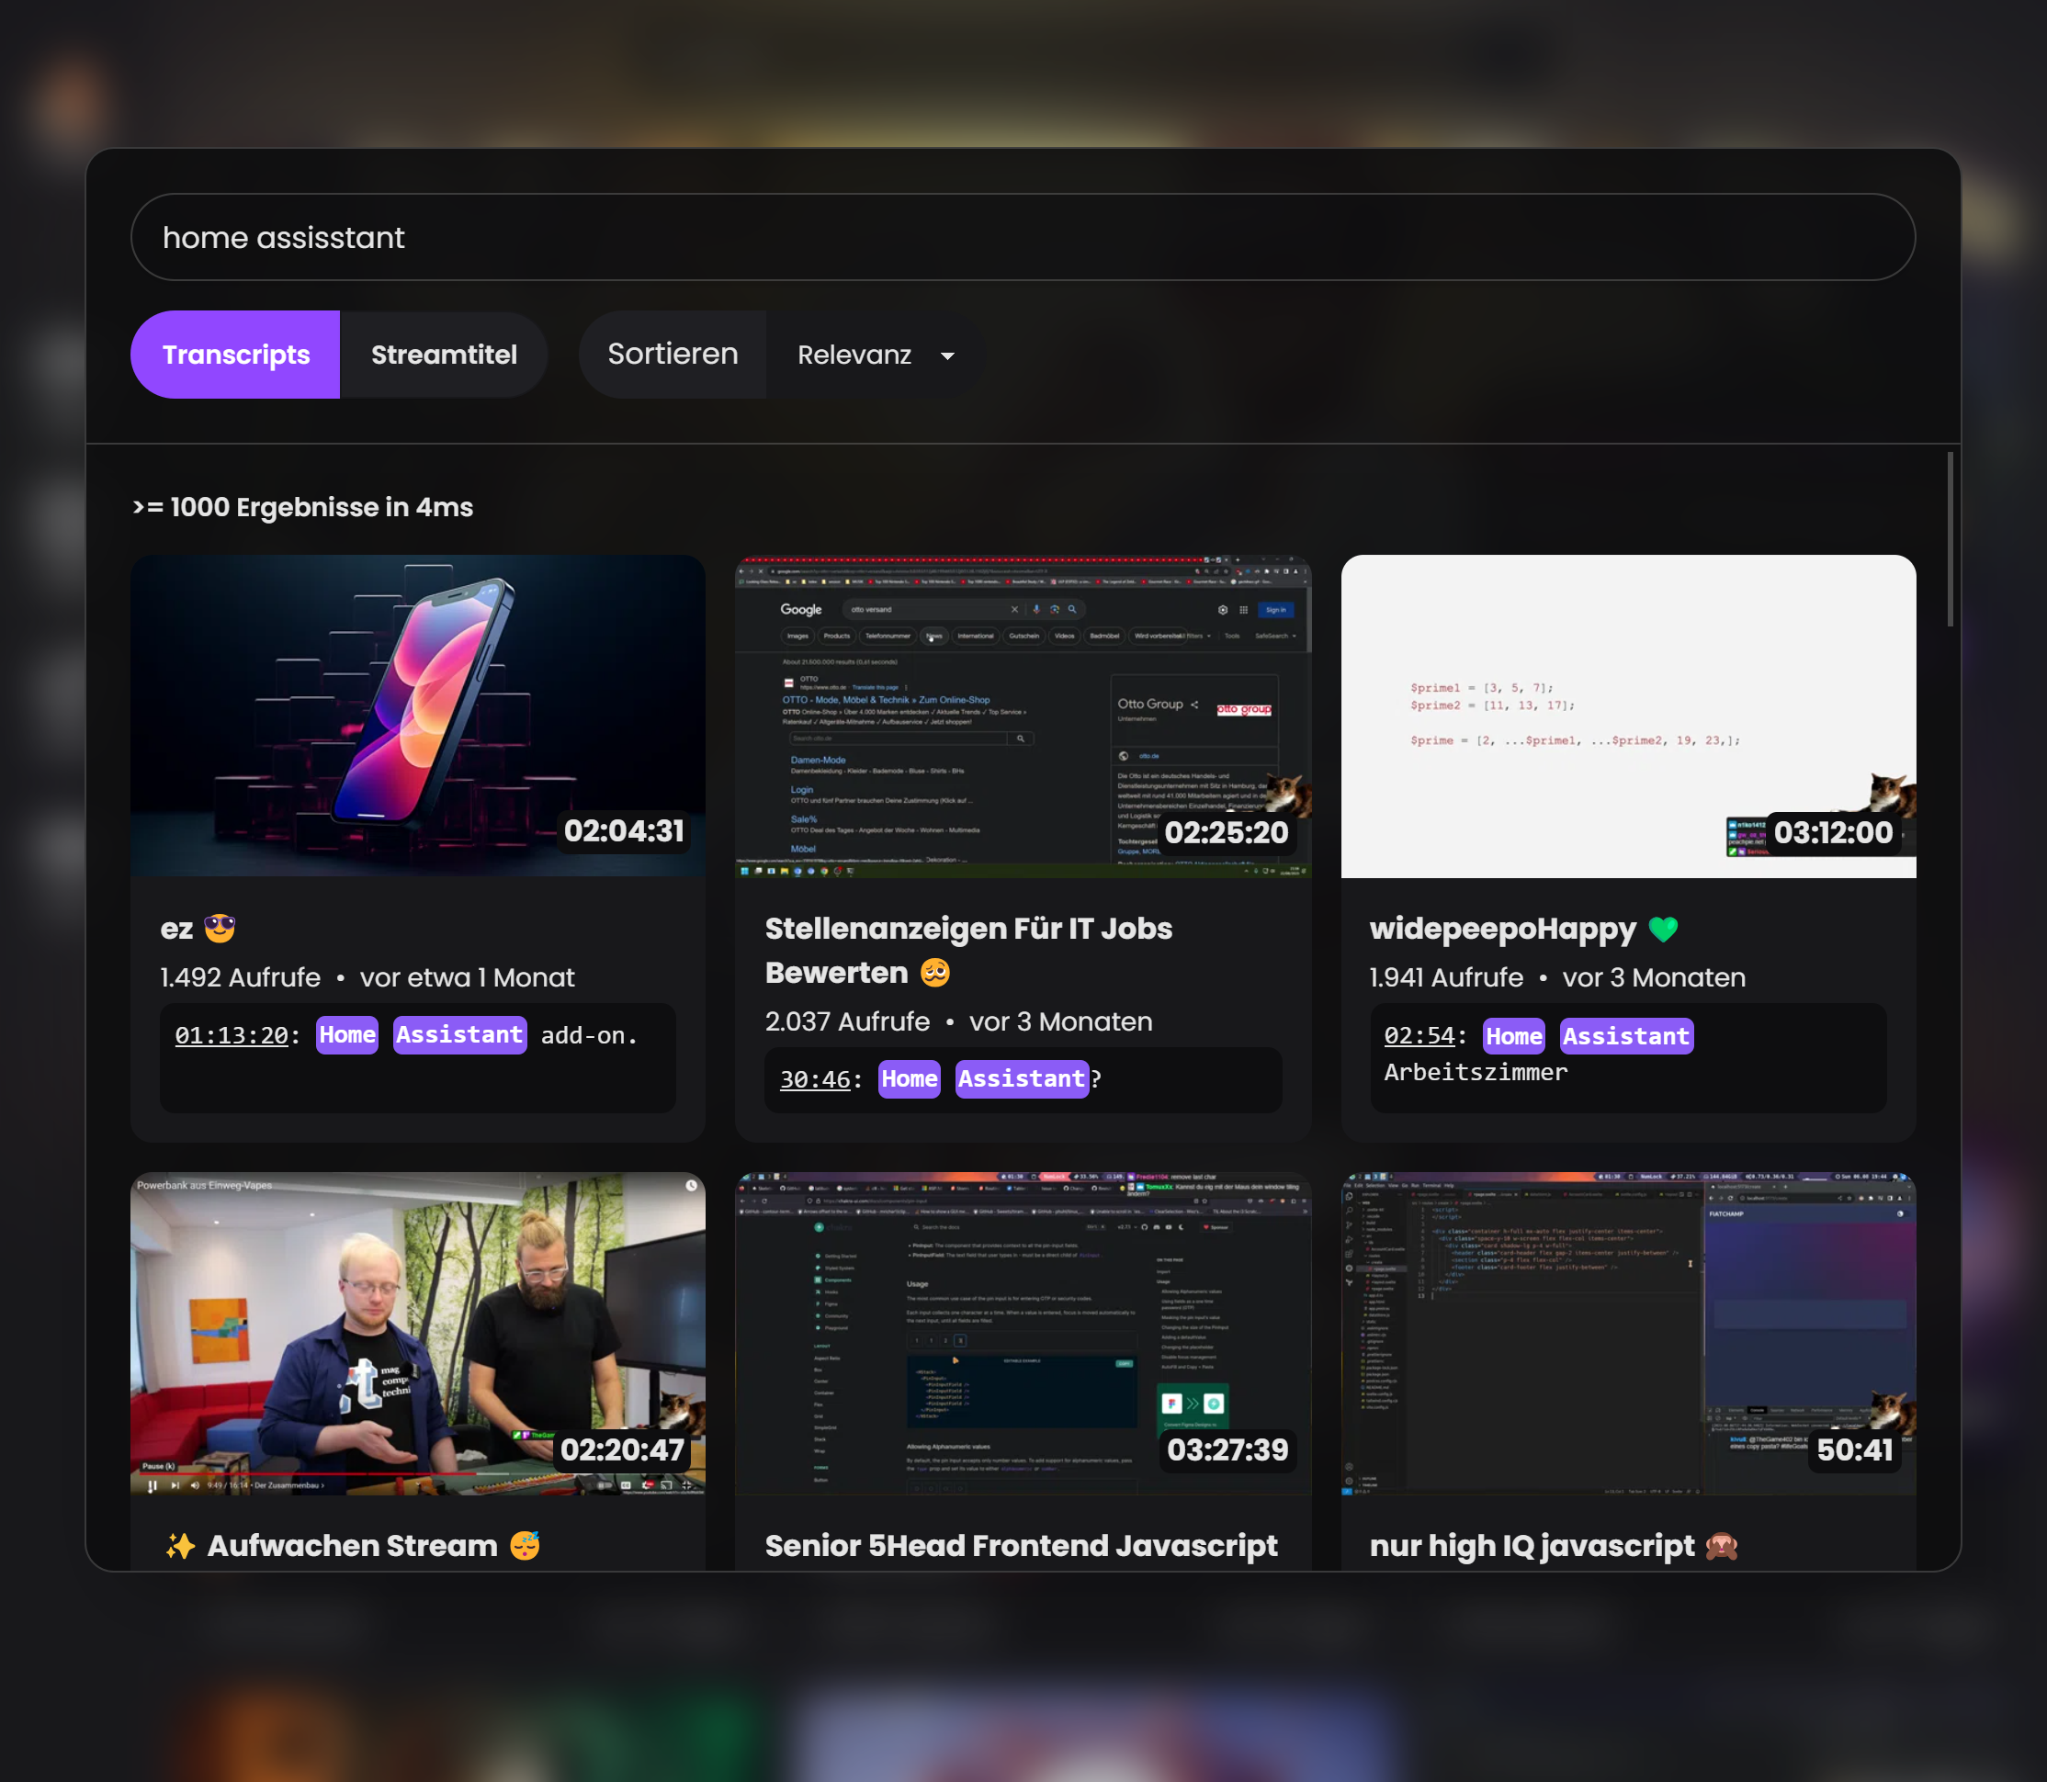The height and width of the screenshot is (1782, 2047).
Task: Switch to Streamtitel search mode
Action: tap(444, 355)
